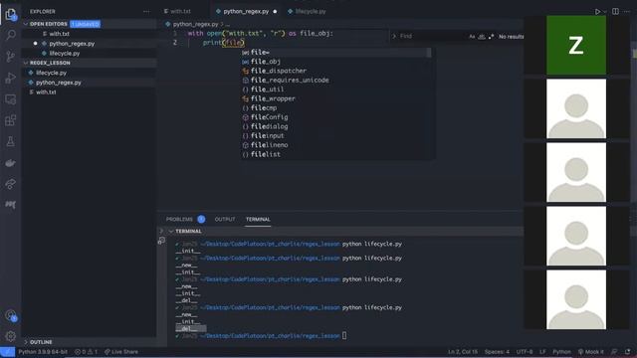Open the Docker whale icon
Viewport: 637px width, 358px height.
(x=11, y=163)
